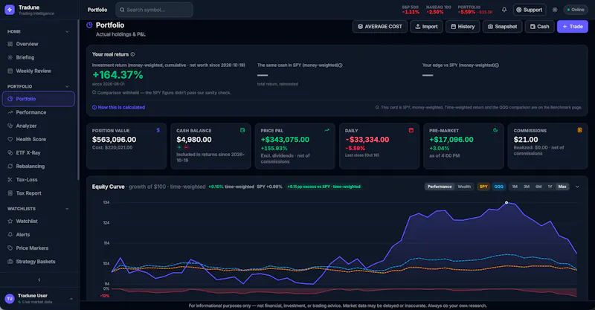Click the NASDAQ 100 ticker reading

click(x=438, y=10)
